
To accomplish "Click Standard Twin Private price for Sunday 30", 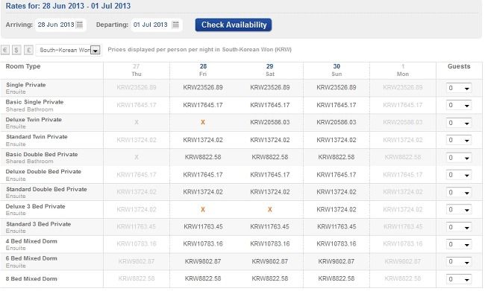I will tap(337, 140).
